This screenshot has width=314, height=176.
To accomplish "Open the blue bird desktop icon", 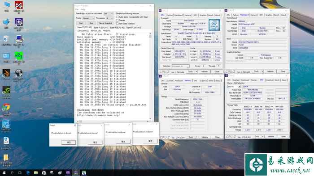I will point(6,22).
